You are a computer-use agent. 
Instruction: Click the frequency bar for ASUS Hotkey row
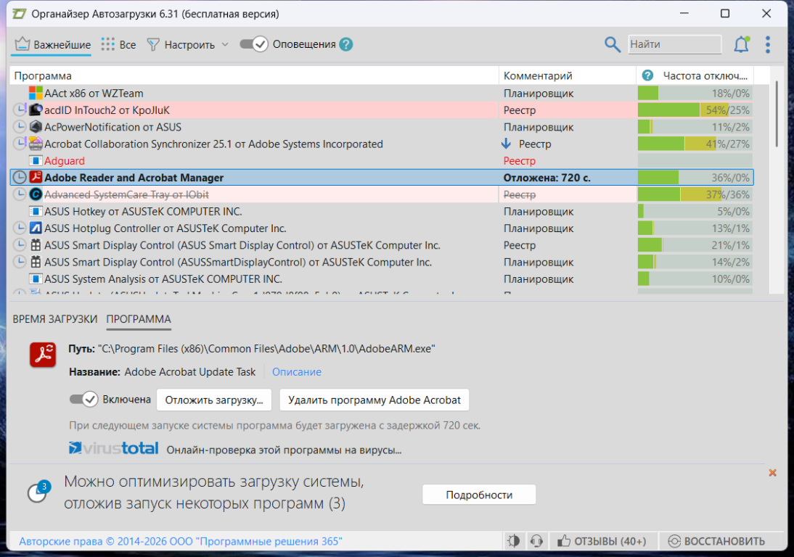point(695,212)
